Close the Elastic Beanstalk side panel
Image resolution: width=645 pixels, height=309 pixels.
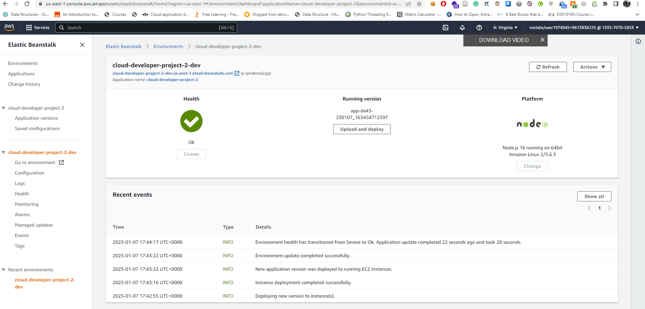[82, 45]
